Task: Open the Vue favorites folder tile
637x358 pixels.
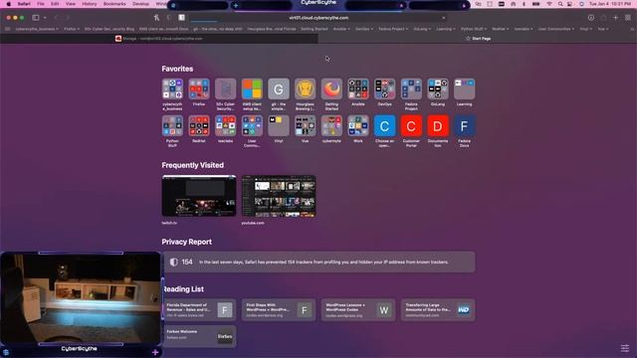Action: [x=306, y=126]
